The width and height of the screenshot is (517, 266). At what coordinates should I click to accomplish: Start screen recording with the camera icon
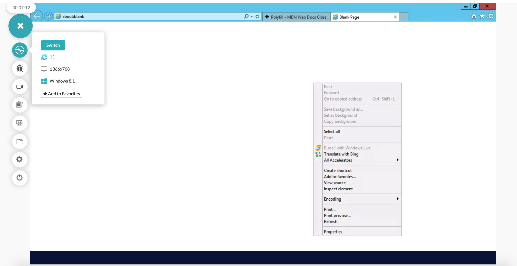[x=20, y=87]
